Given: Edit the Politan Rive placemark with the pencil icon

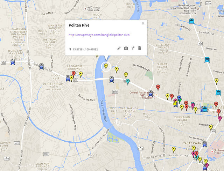Looking at the screenshot, I should coord(119,48).
